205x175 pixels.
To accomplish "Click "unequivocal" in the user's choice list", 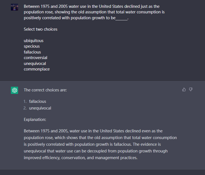I will 35,64.
